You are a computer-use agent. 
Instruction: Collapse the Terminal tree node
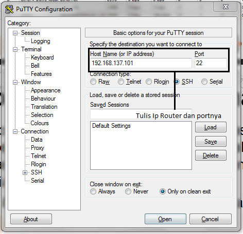tap(15, 50)
